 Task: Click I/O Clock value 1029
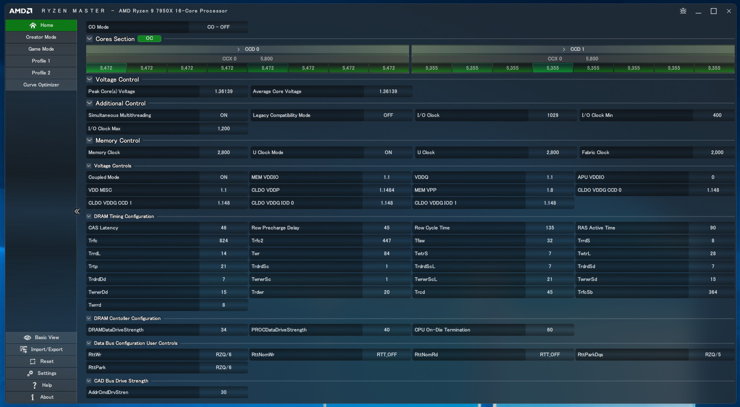pyautogui.click(x=553, y=115)
